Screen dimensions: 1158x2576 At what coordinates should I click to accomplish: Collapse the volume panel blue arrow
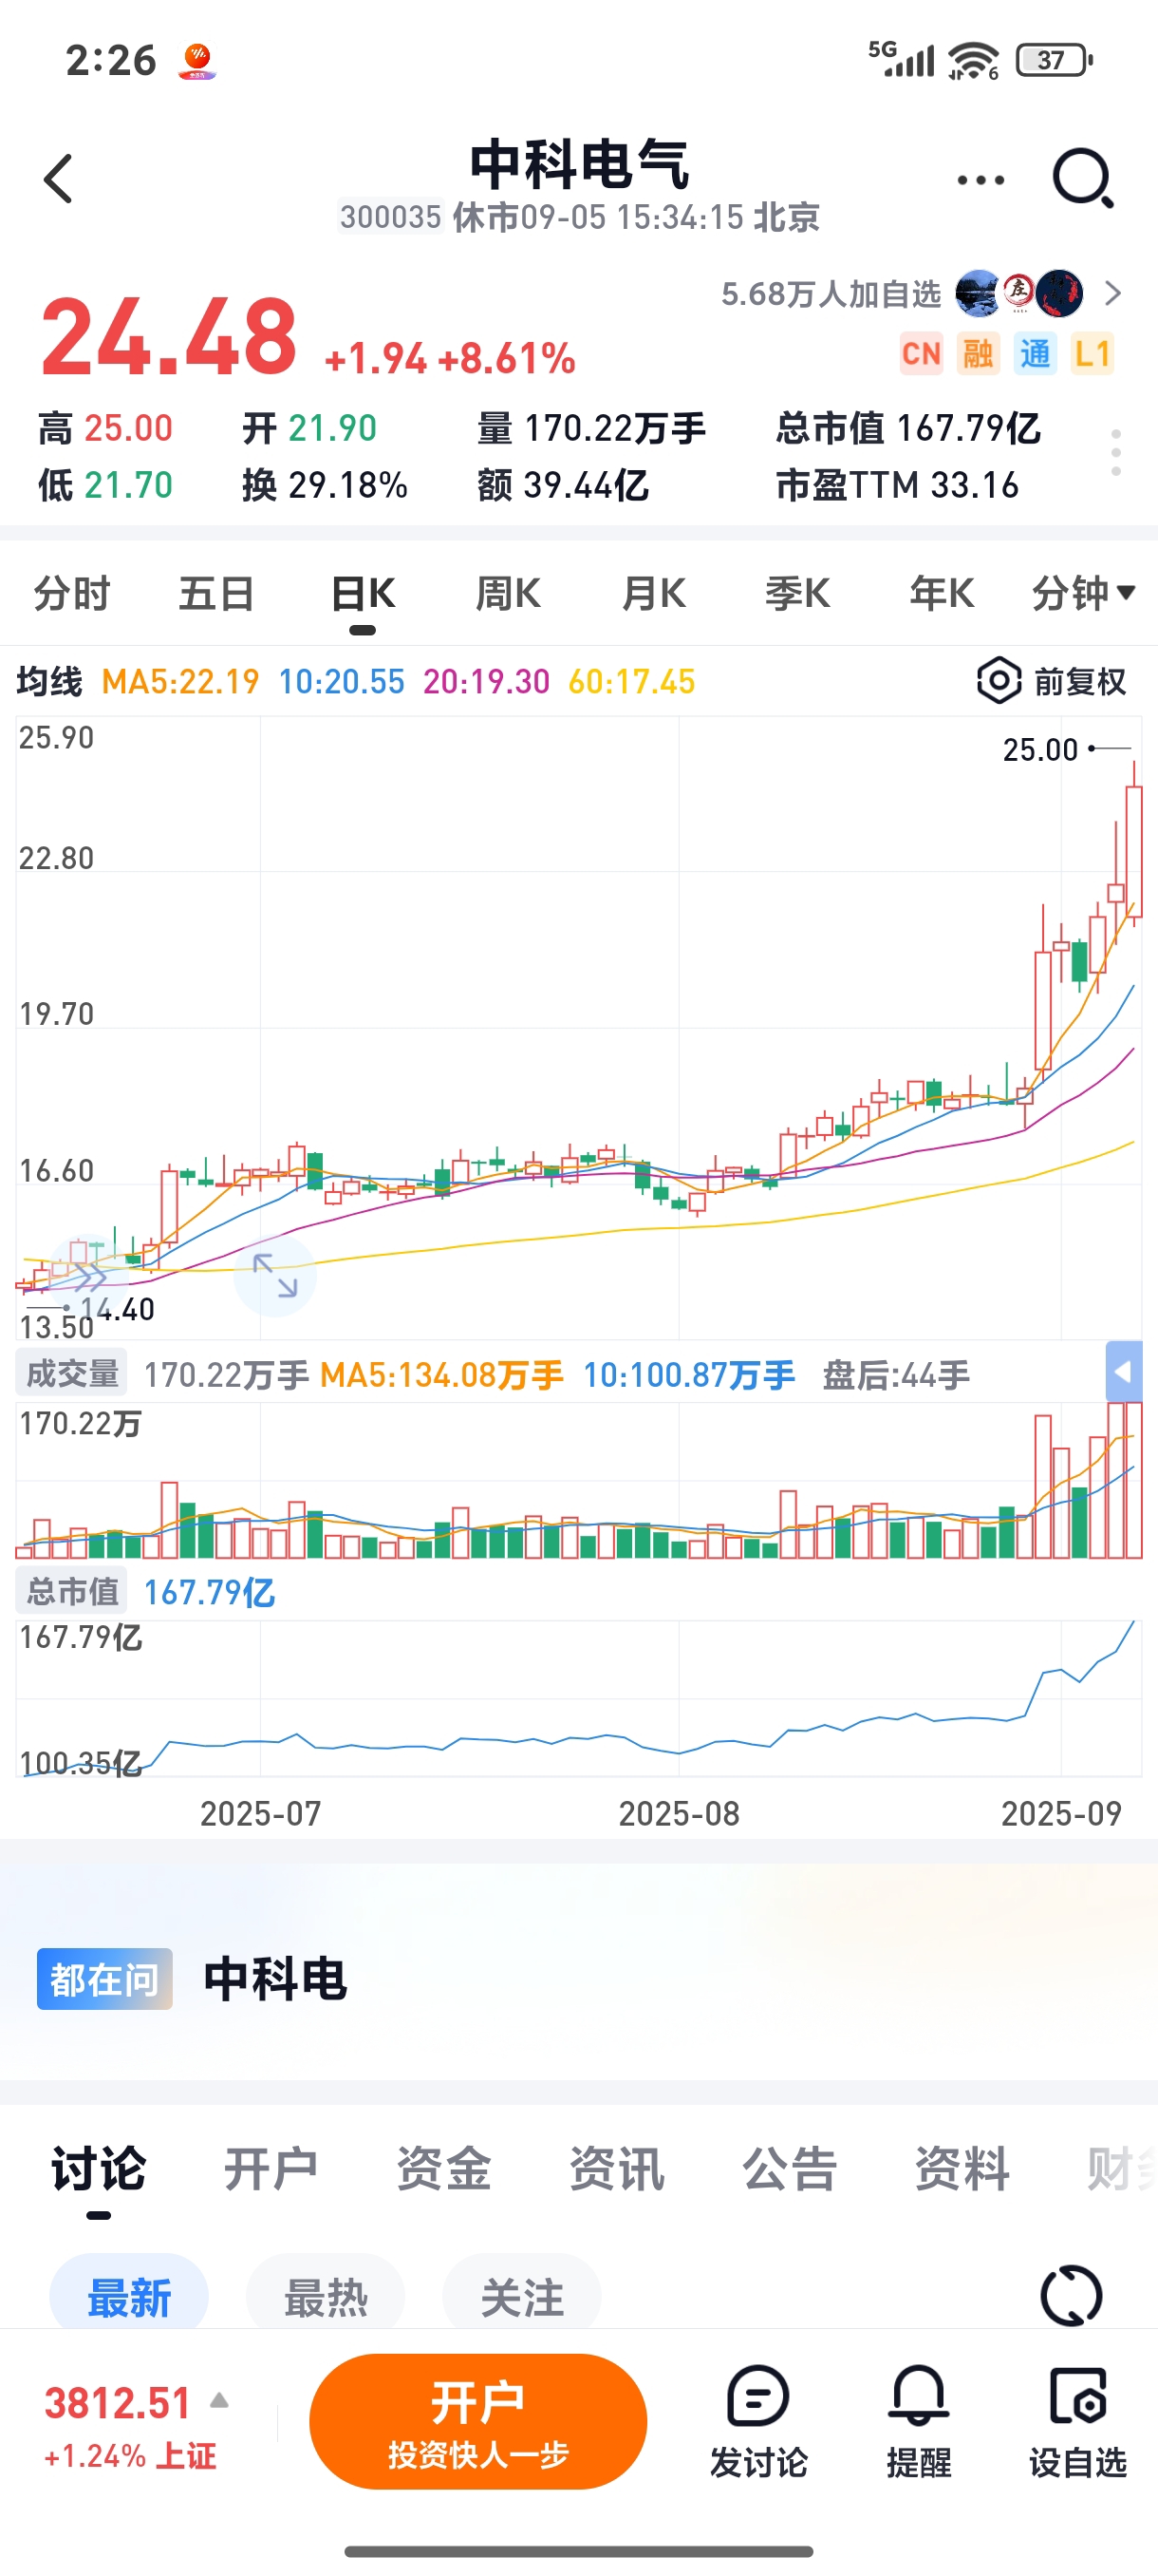pyautogui.click(x=1124, y=1372)
